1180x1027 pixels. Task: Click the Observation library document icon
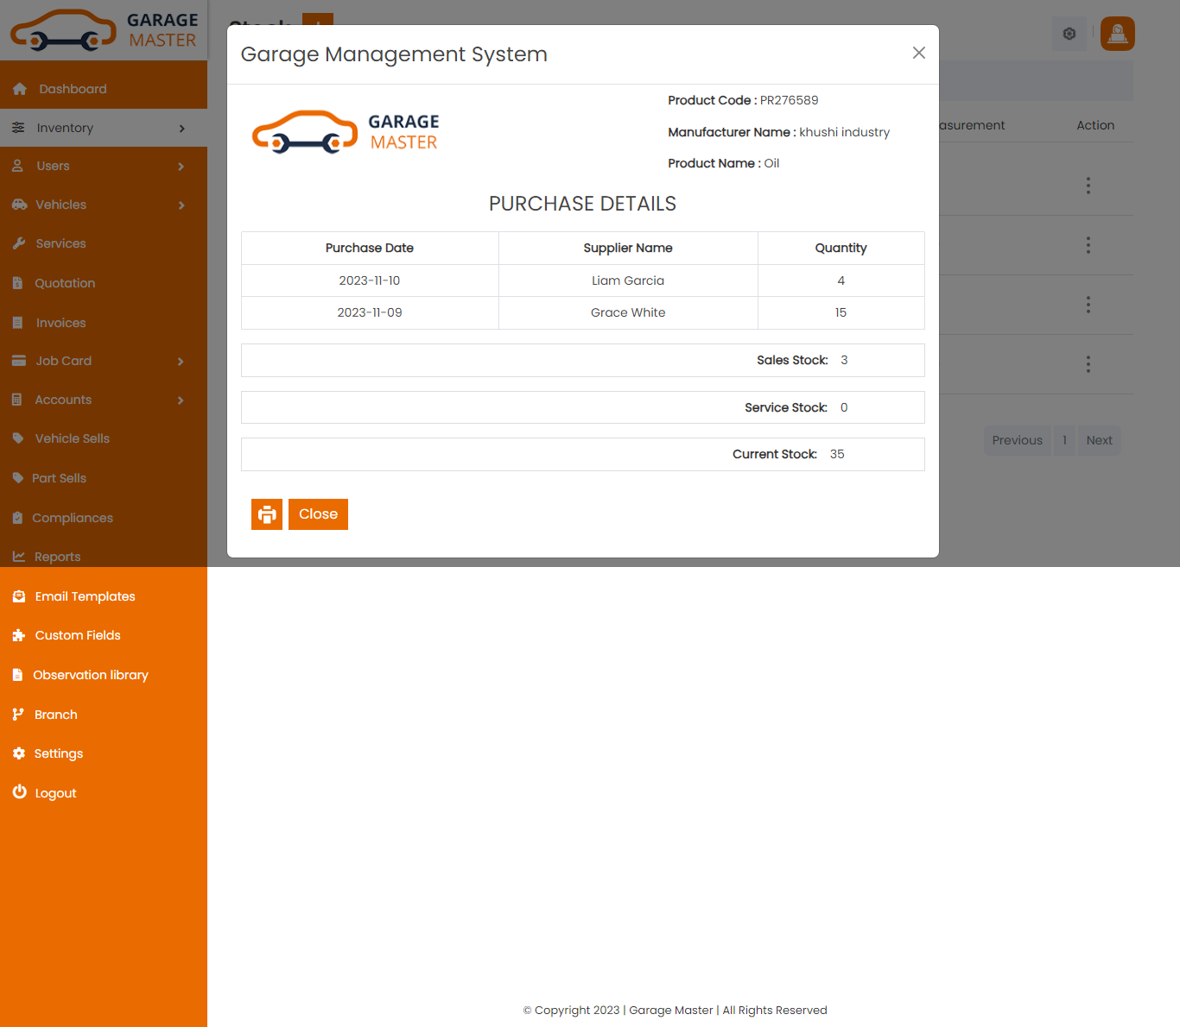tap(17, 675)
